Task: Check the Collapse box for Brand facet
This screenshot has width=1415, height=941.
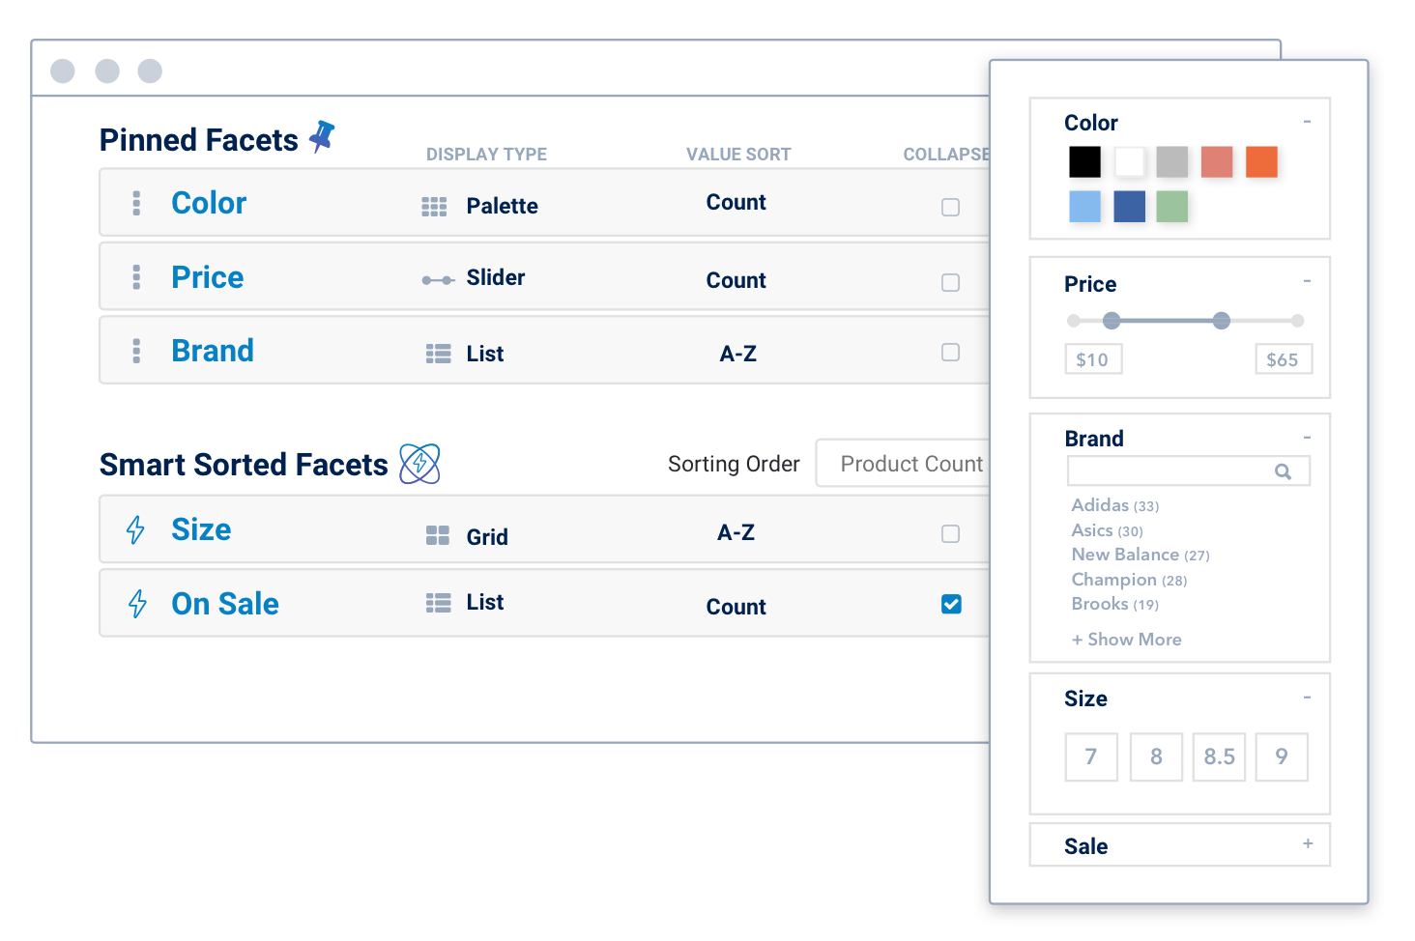Action: 950,353
